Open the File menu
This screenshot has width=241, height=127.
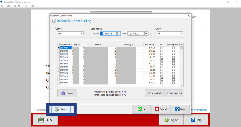[3, 6]
